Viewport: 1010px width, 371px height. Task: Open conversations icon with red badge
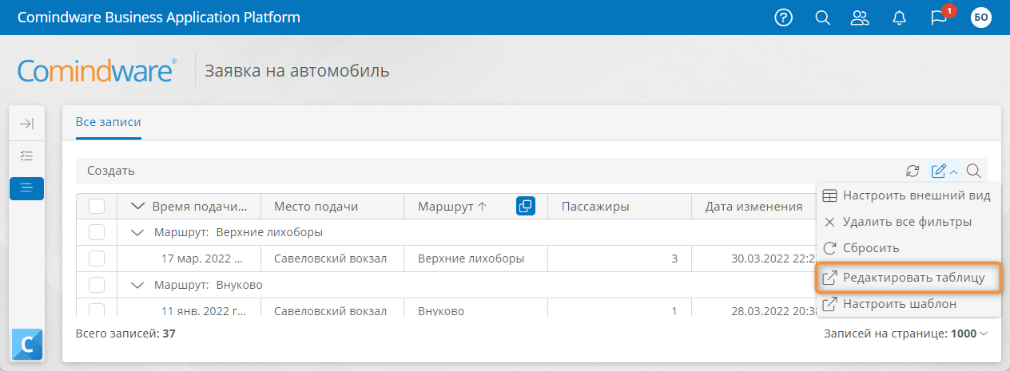click(940, 17)
